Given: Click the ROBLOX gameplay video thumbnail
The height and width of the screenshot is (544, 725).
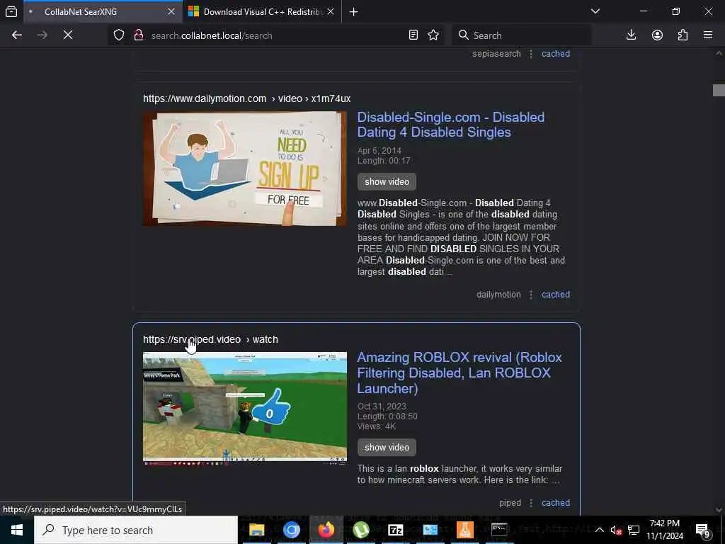Looking at the screenshot, I should (x=244, y=407).
